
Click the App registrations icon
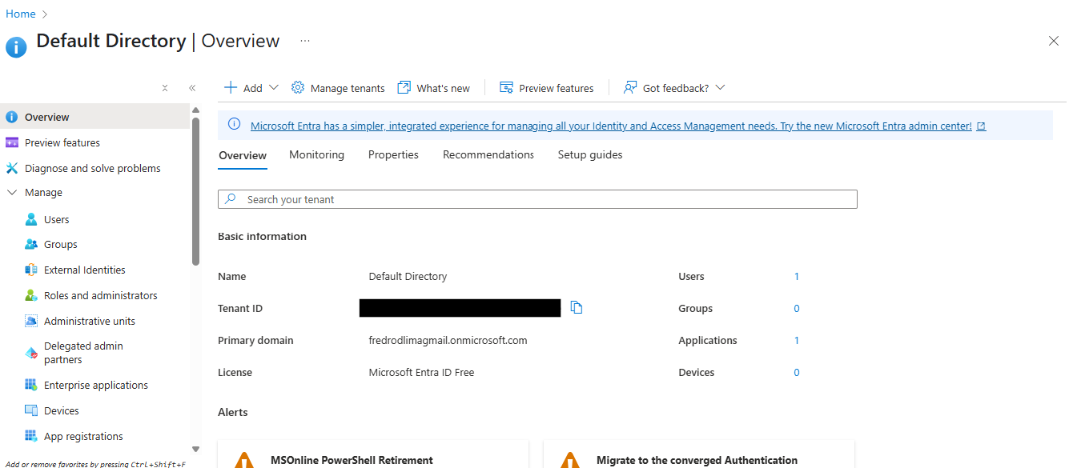click(x=31, y=436)
